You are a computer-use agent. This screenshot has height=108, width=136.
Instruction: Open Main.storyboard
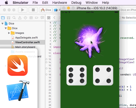[x=25, y=47]
